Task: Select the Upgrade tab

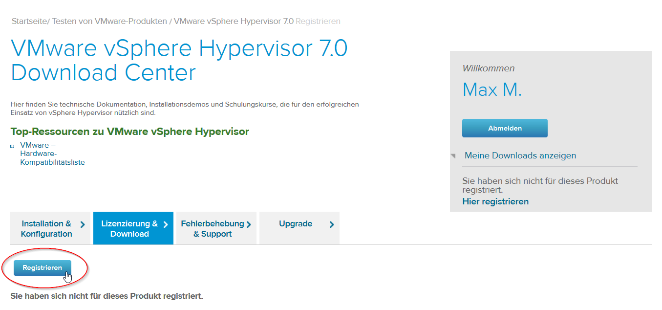Action: click(295, 223)
